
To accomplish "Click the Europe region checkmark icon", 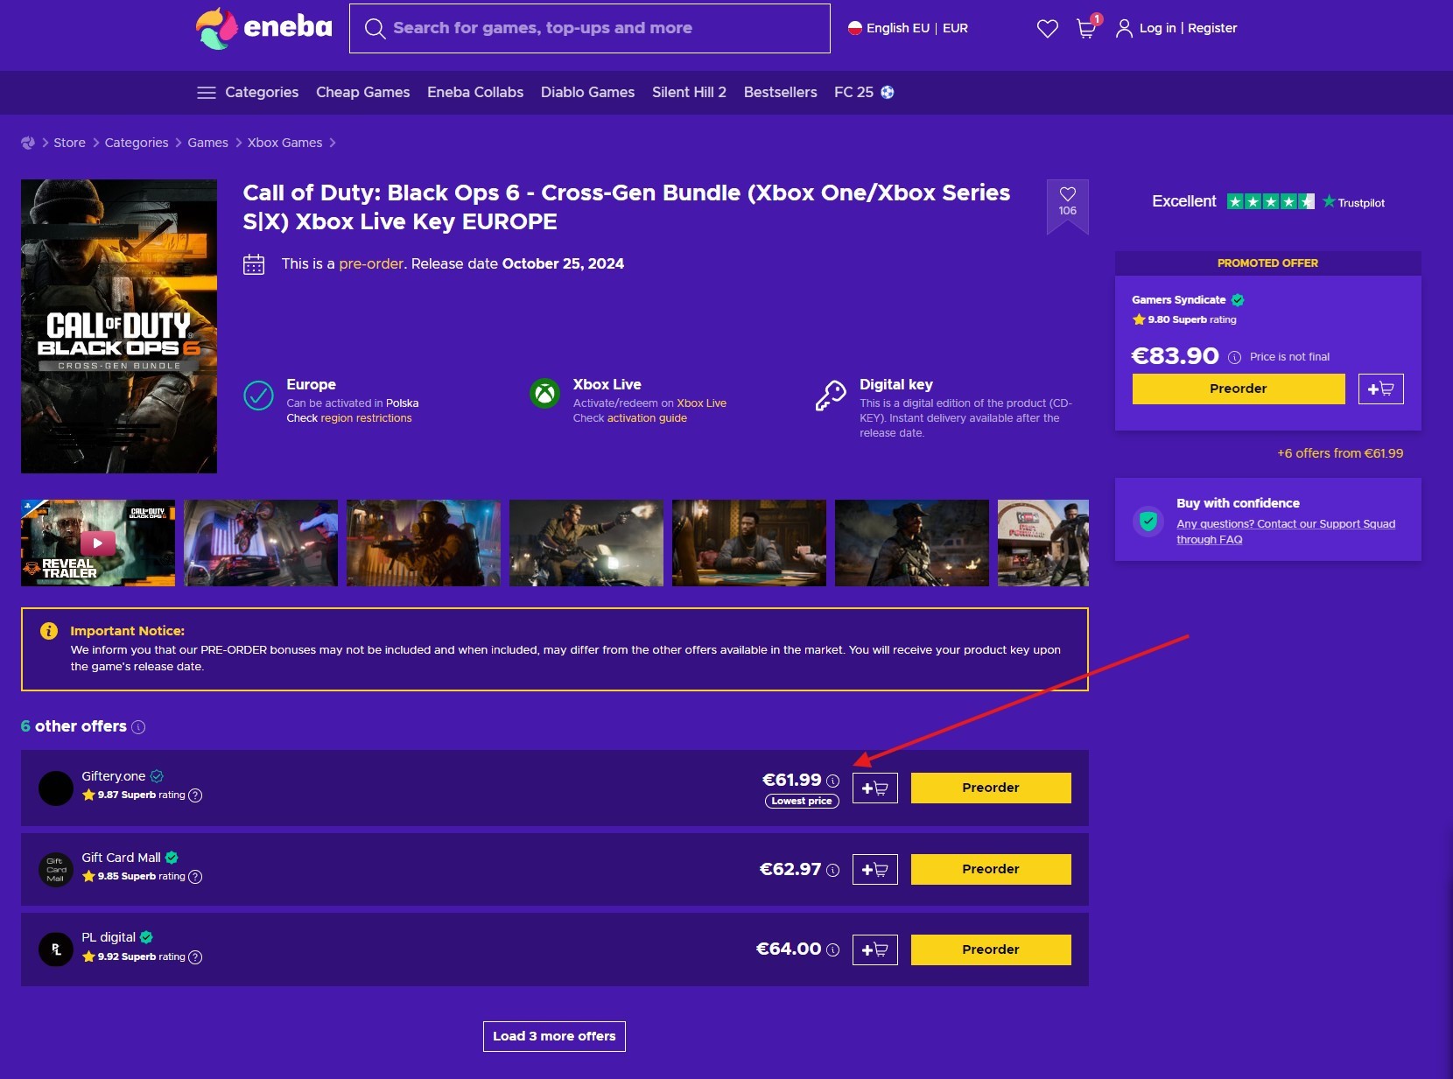I will [x=258, y=396].
